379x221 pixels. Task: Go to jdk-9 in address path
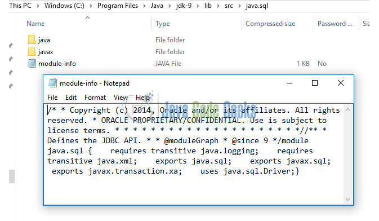184,6
